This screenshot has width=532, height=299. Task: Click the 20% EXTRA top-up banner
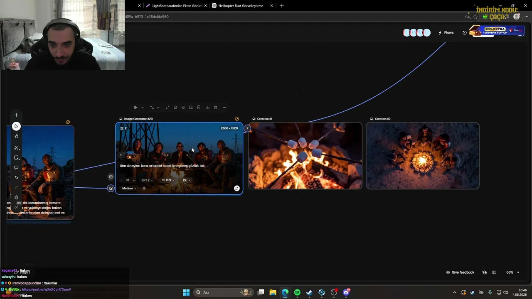point(496,31)
